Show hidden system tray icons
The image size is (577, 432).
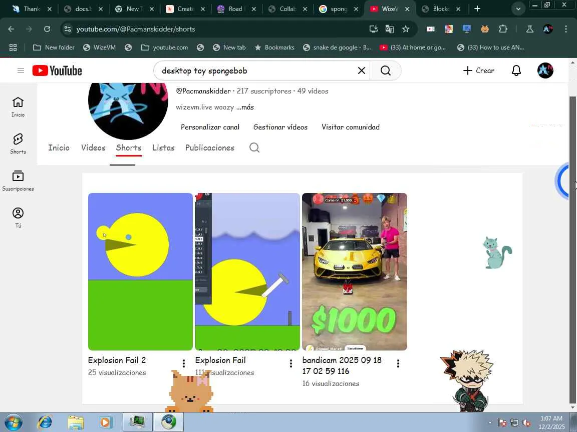tap(490, 422)
